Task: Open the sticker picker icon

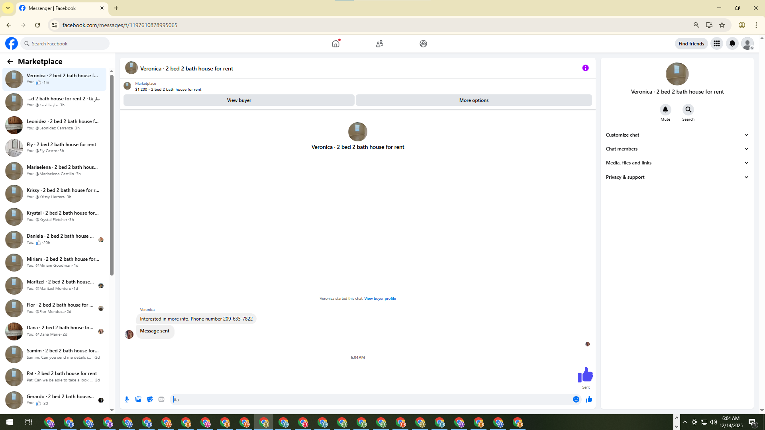Action: 150,399
